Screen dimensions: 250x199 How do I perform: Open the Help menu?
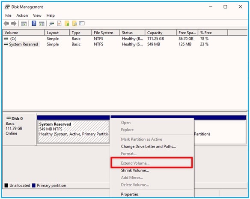pyautogui.click(x=51, y=15)
